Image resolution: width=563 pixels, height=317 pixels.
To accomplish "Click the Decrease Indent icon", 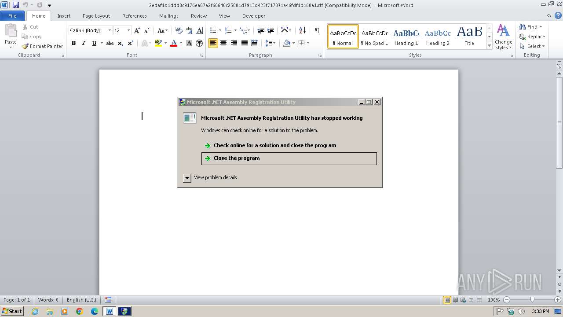I will coord(261,30).
